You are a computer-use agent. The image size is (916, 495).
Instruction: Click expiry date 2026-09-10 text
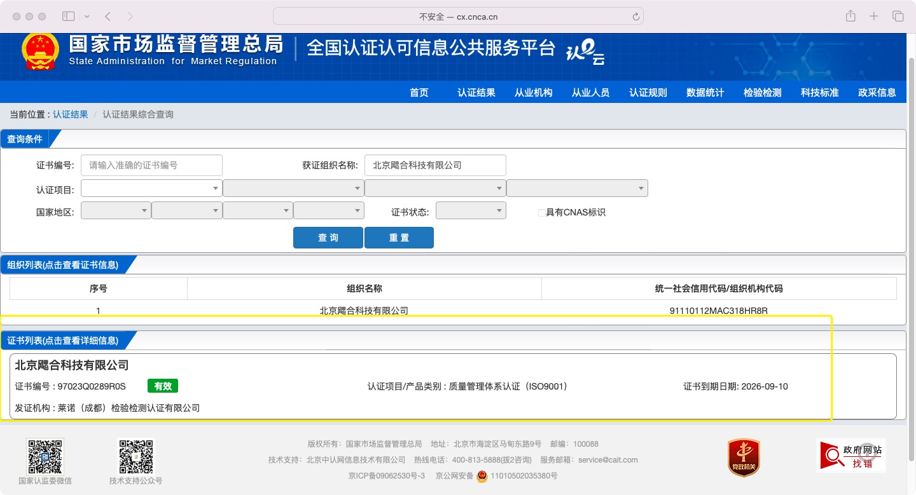coord(765,386)
